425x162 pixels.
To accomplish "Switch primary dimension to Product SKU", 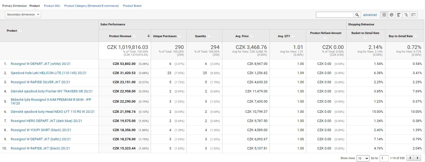I will 52,6.
